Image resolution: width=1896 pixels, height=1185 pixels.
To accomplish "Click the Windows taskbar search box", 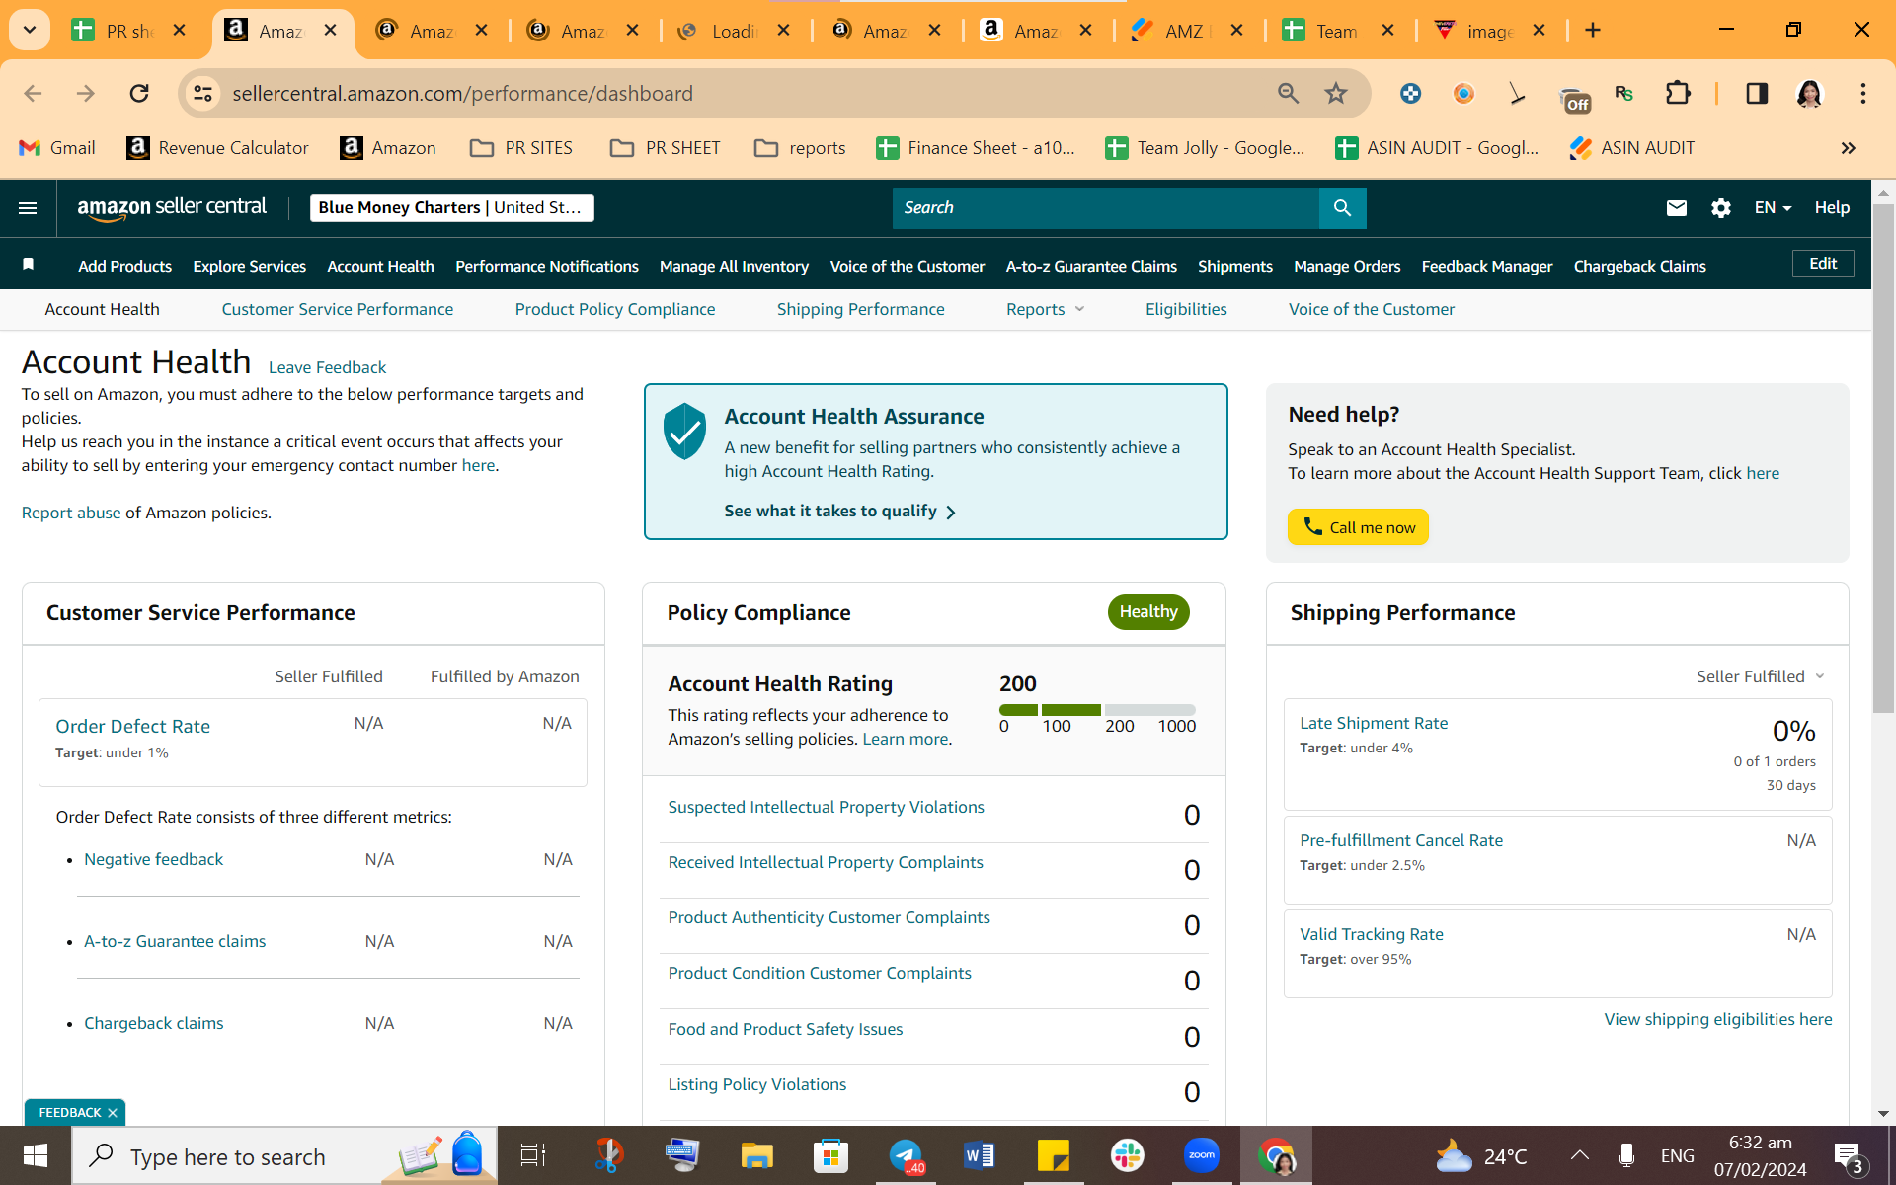I will click(284, 1156).
